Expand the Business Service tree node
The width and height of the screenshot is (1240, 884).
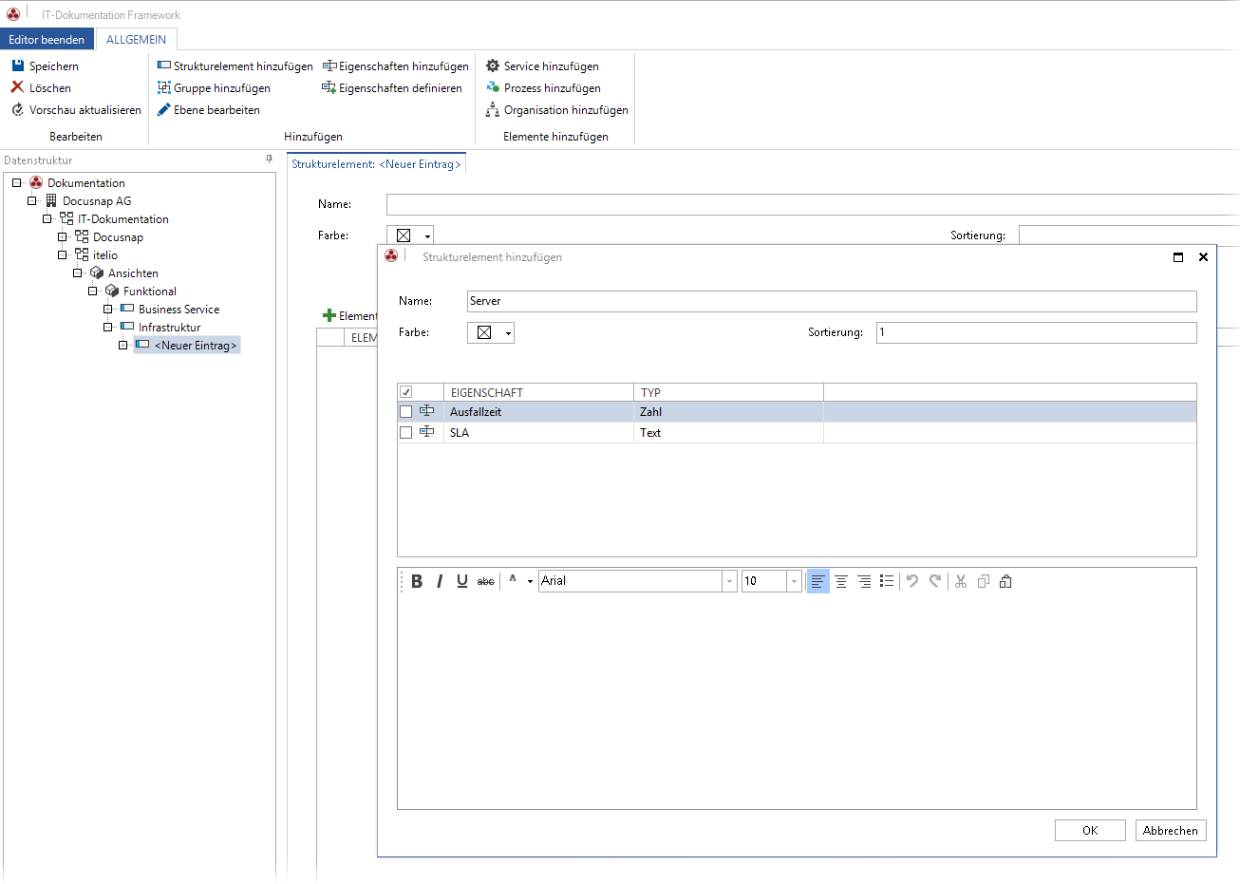pos(108,309)
